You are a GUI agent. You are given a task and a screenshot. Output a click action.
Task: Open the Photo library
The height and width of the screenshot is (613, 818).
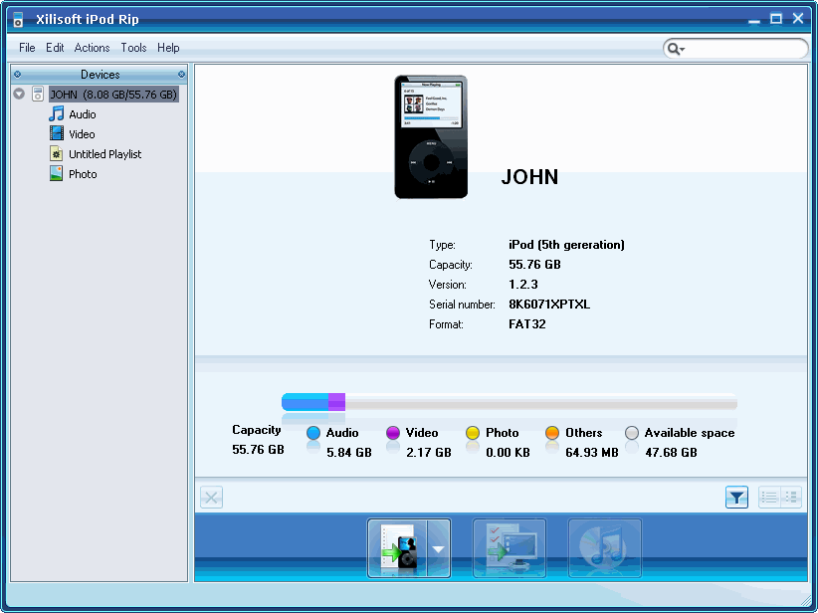pyautogui.click(x=83, y=174)
